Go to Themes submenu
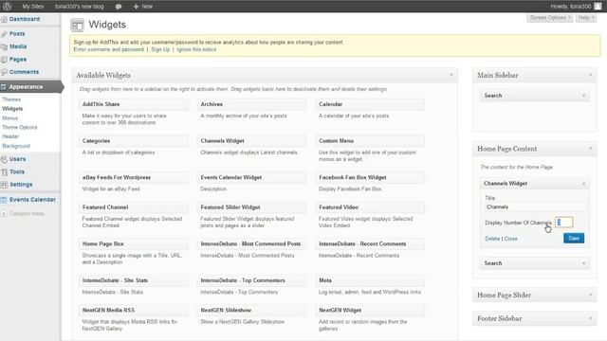This screenshot has width=607, height=341. pyautogui.click(x=11, y=99)
